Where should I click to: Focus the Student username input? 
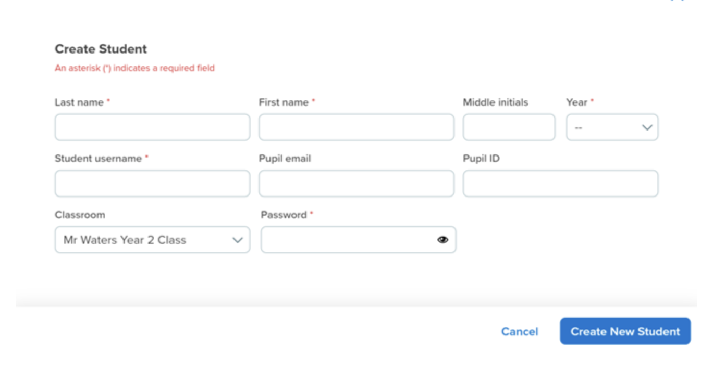[x=152, y=184]
